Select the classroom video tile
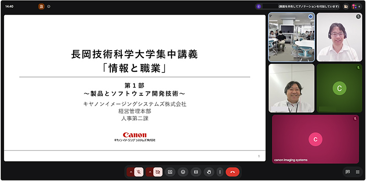 (x=291, y=37)
